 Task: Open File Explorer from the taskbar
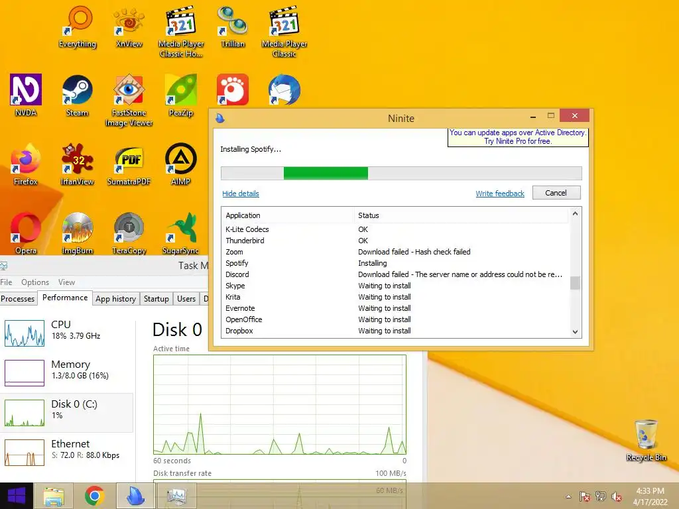click(54, 496)
